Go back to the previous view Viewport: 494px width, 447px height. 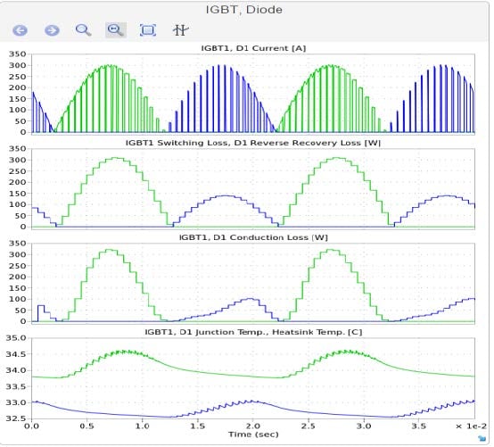(x=20, y=30)
